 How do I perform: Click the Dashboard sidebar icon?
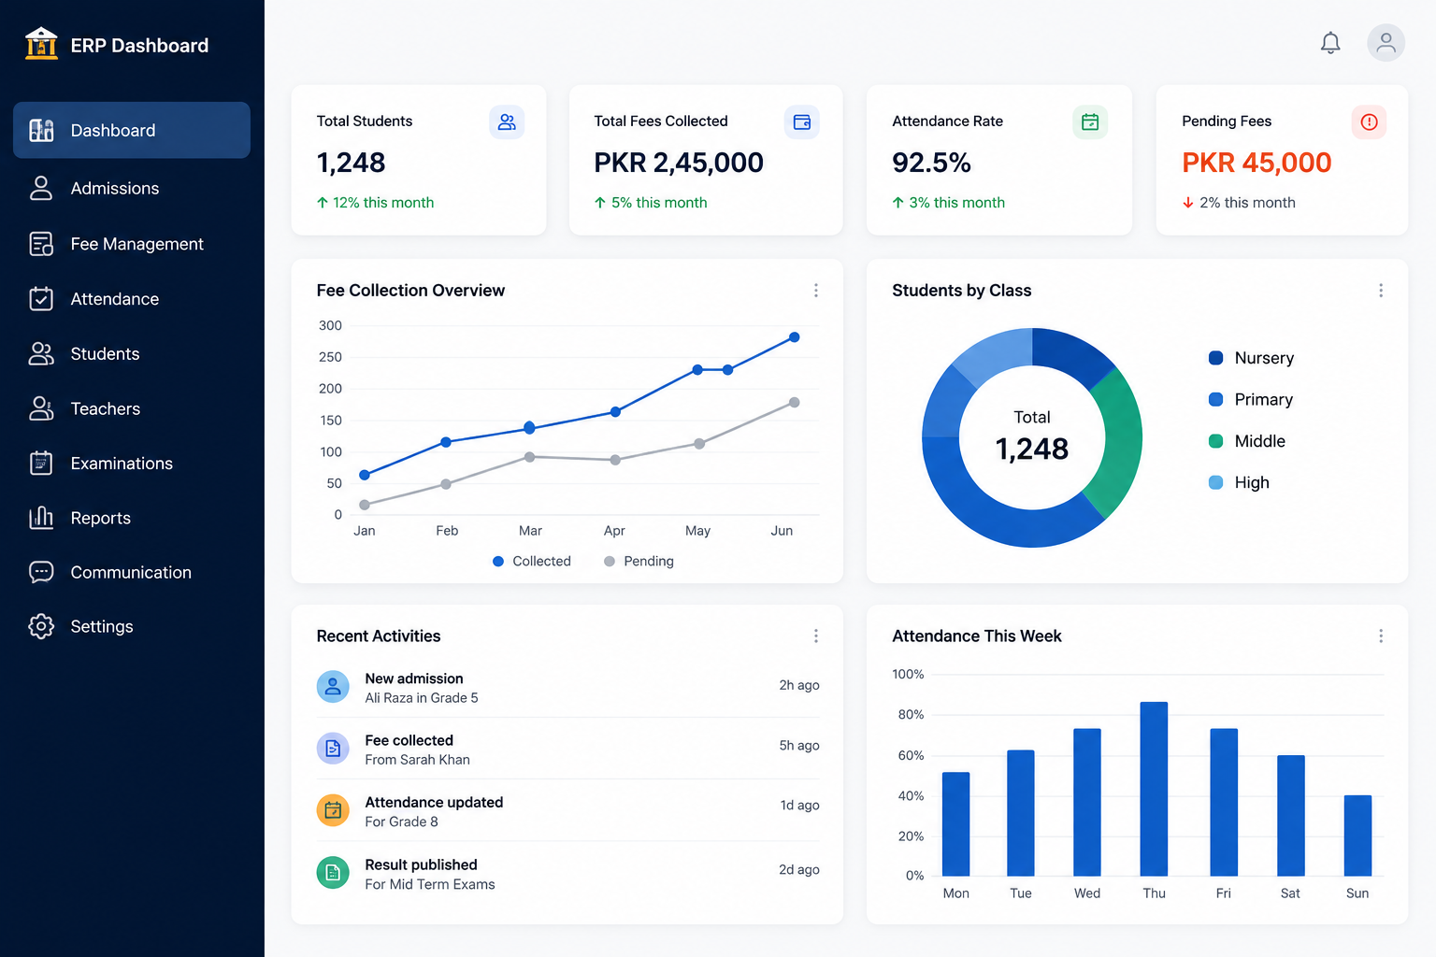coord(41,130)
